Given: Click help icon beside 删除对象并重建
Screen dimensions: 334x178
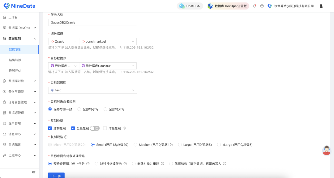Looking at the screenshot, I should point(162,164).
